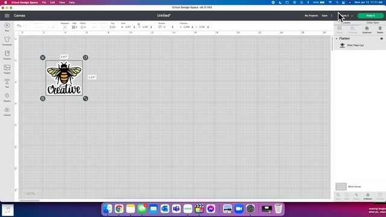This screenshot has height=217, width=386.
Task: Click the Position X stepper
Action: (192, 27)
